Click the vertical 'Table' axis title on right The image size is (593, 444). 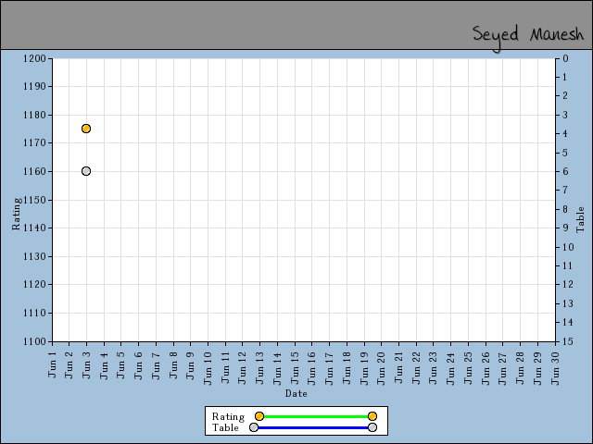click(x=580, y=220)
